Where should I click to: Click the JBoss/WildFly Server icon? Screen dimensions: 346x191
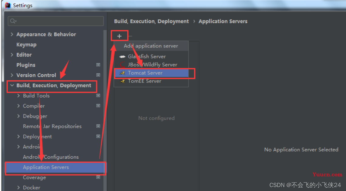pos(122,65)
